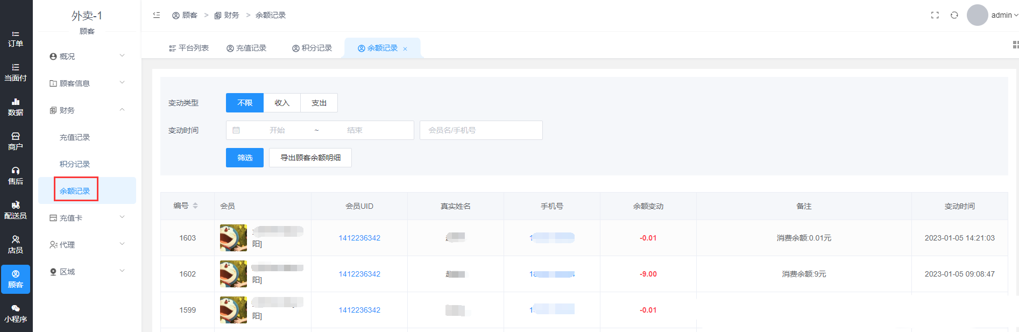Open the 顾客 sidebar section
Image resolution: width=1019 pixels, height=332 pixels.
(x=16, y=279)
